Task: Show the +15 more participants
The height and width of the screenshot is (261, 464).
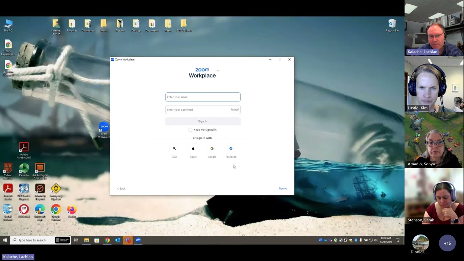Action: click(x=447, y=243)
